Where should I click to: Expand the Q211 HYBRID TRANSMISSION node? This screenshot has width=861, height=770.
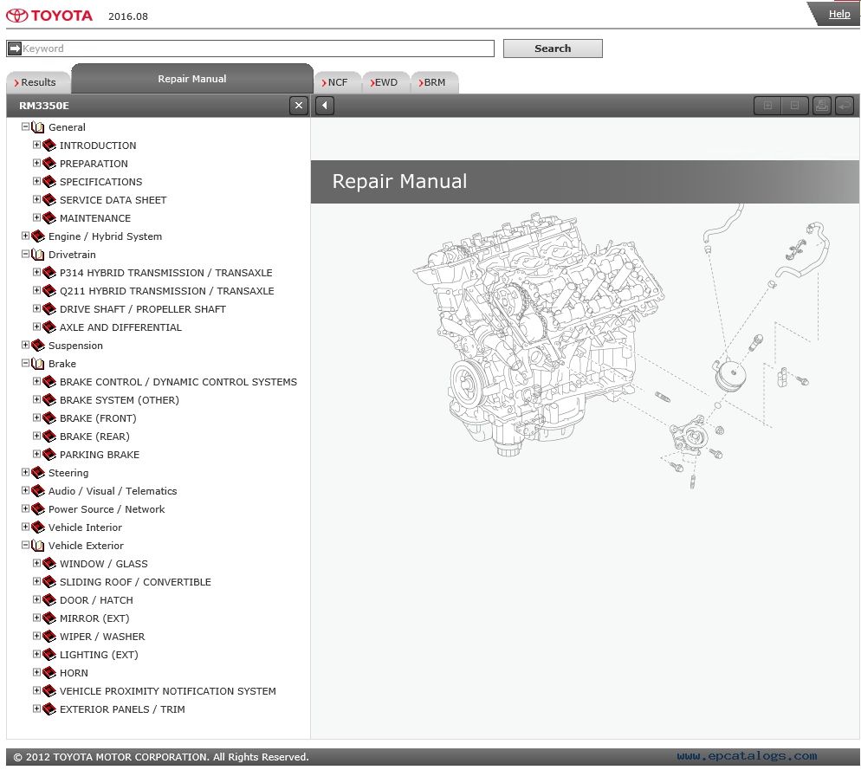(36, 290)
